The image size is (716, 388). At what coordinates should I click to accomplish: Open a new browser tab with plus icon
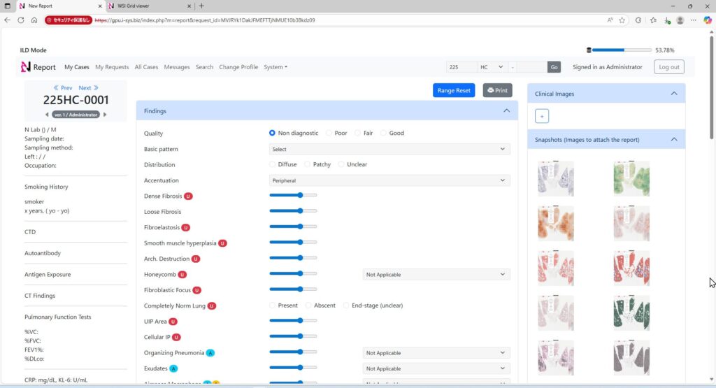pos(201,6)
